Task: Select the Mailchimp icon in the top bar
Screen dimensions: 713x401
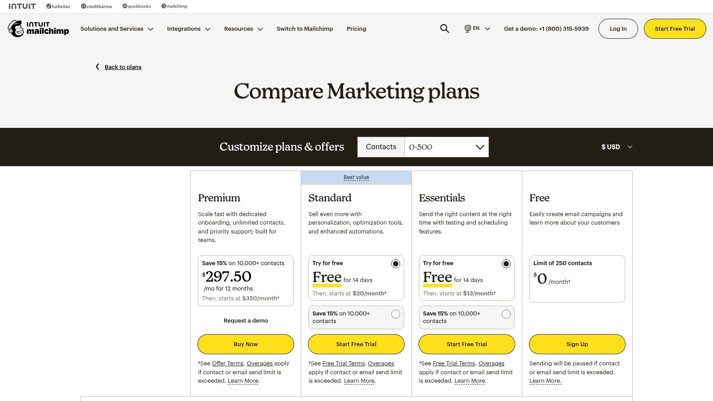Action: click(x=174, y=6)
